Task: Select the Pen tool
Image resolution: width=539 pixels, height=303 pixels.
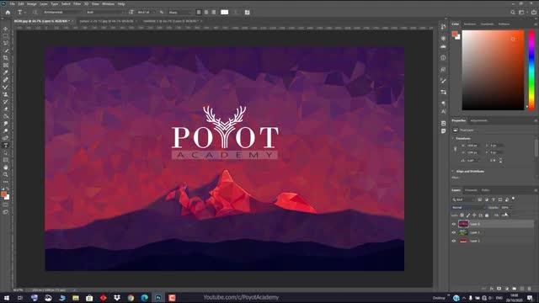Action: tap(6, 138)
